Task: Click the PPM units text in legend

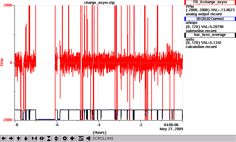Action: [190, 7]
